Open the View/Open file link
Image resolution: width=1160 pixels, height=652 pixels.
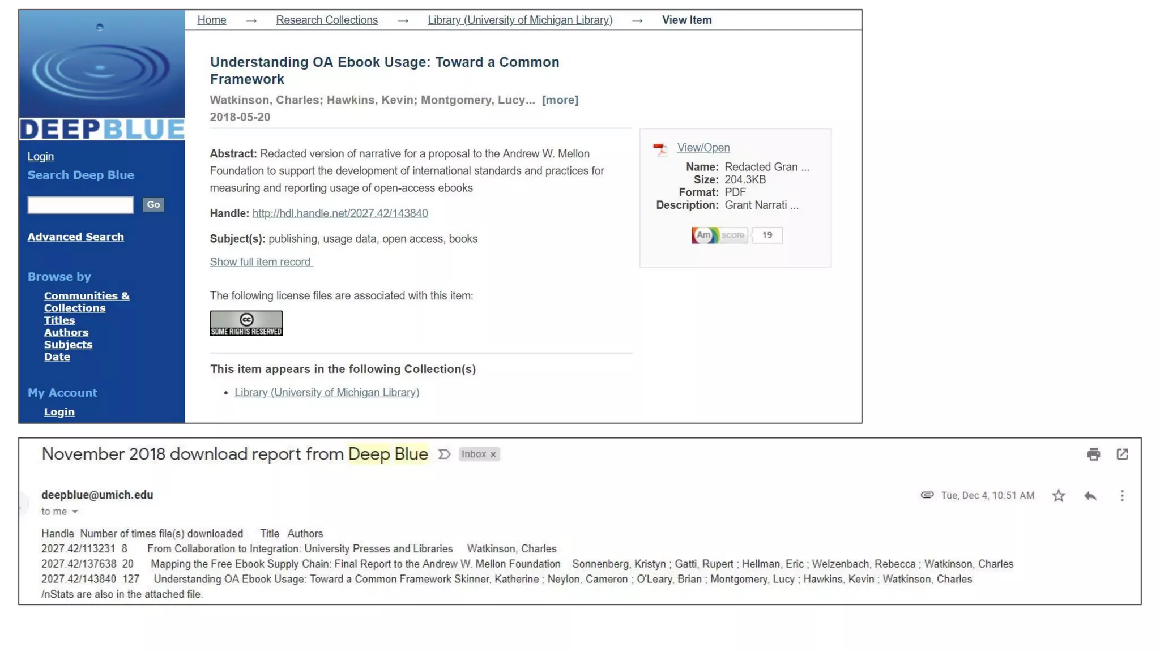[703, 148]
